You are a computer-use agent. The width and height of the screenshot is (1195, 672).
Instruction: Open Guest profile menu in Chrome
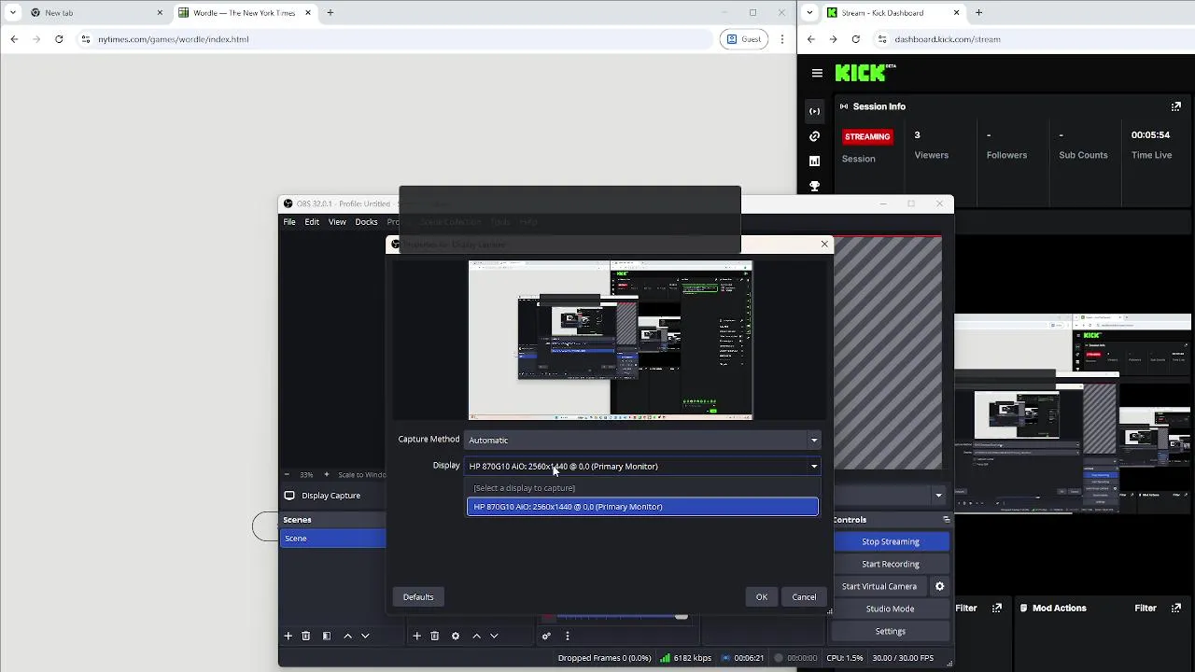click(x=744, y=39)
